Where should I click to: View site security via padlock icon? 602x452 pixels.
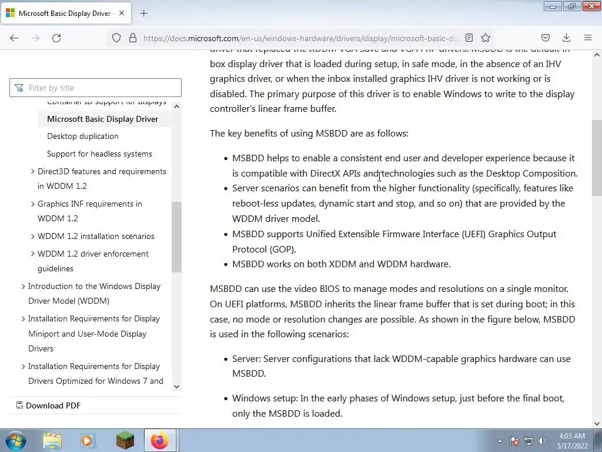(x=133, y=38)
